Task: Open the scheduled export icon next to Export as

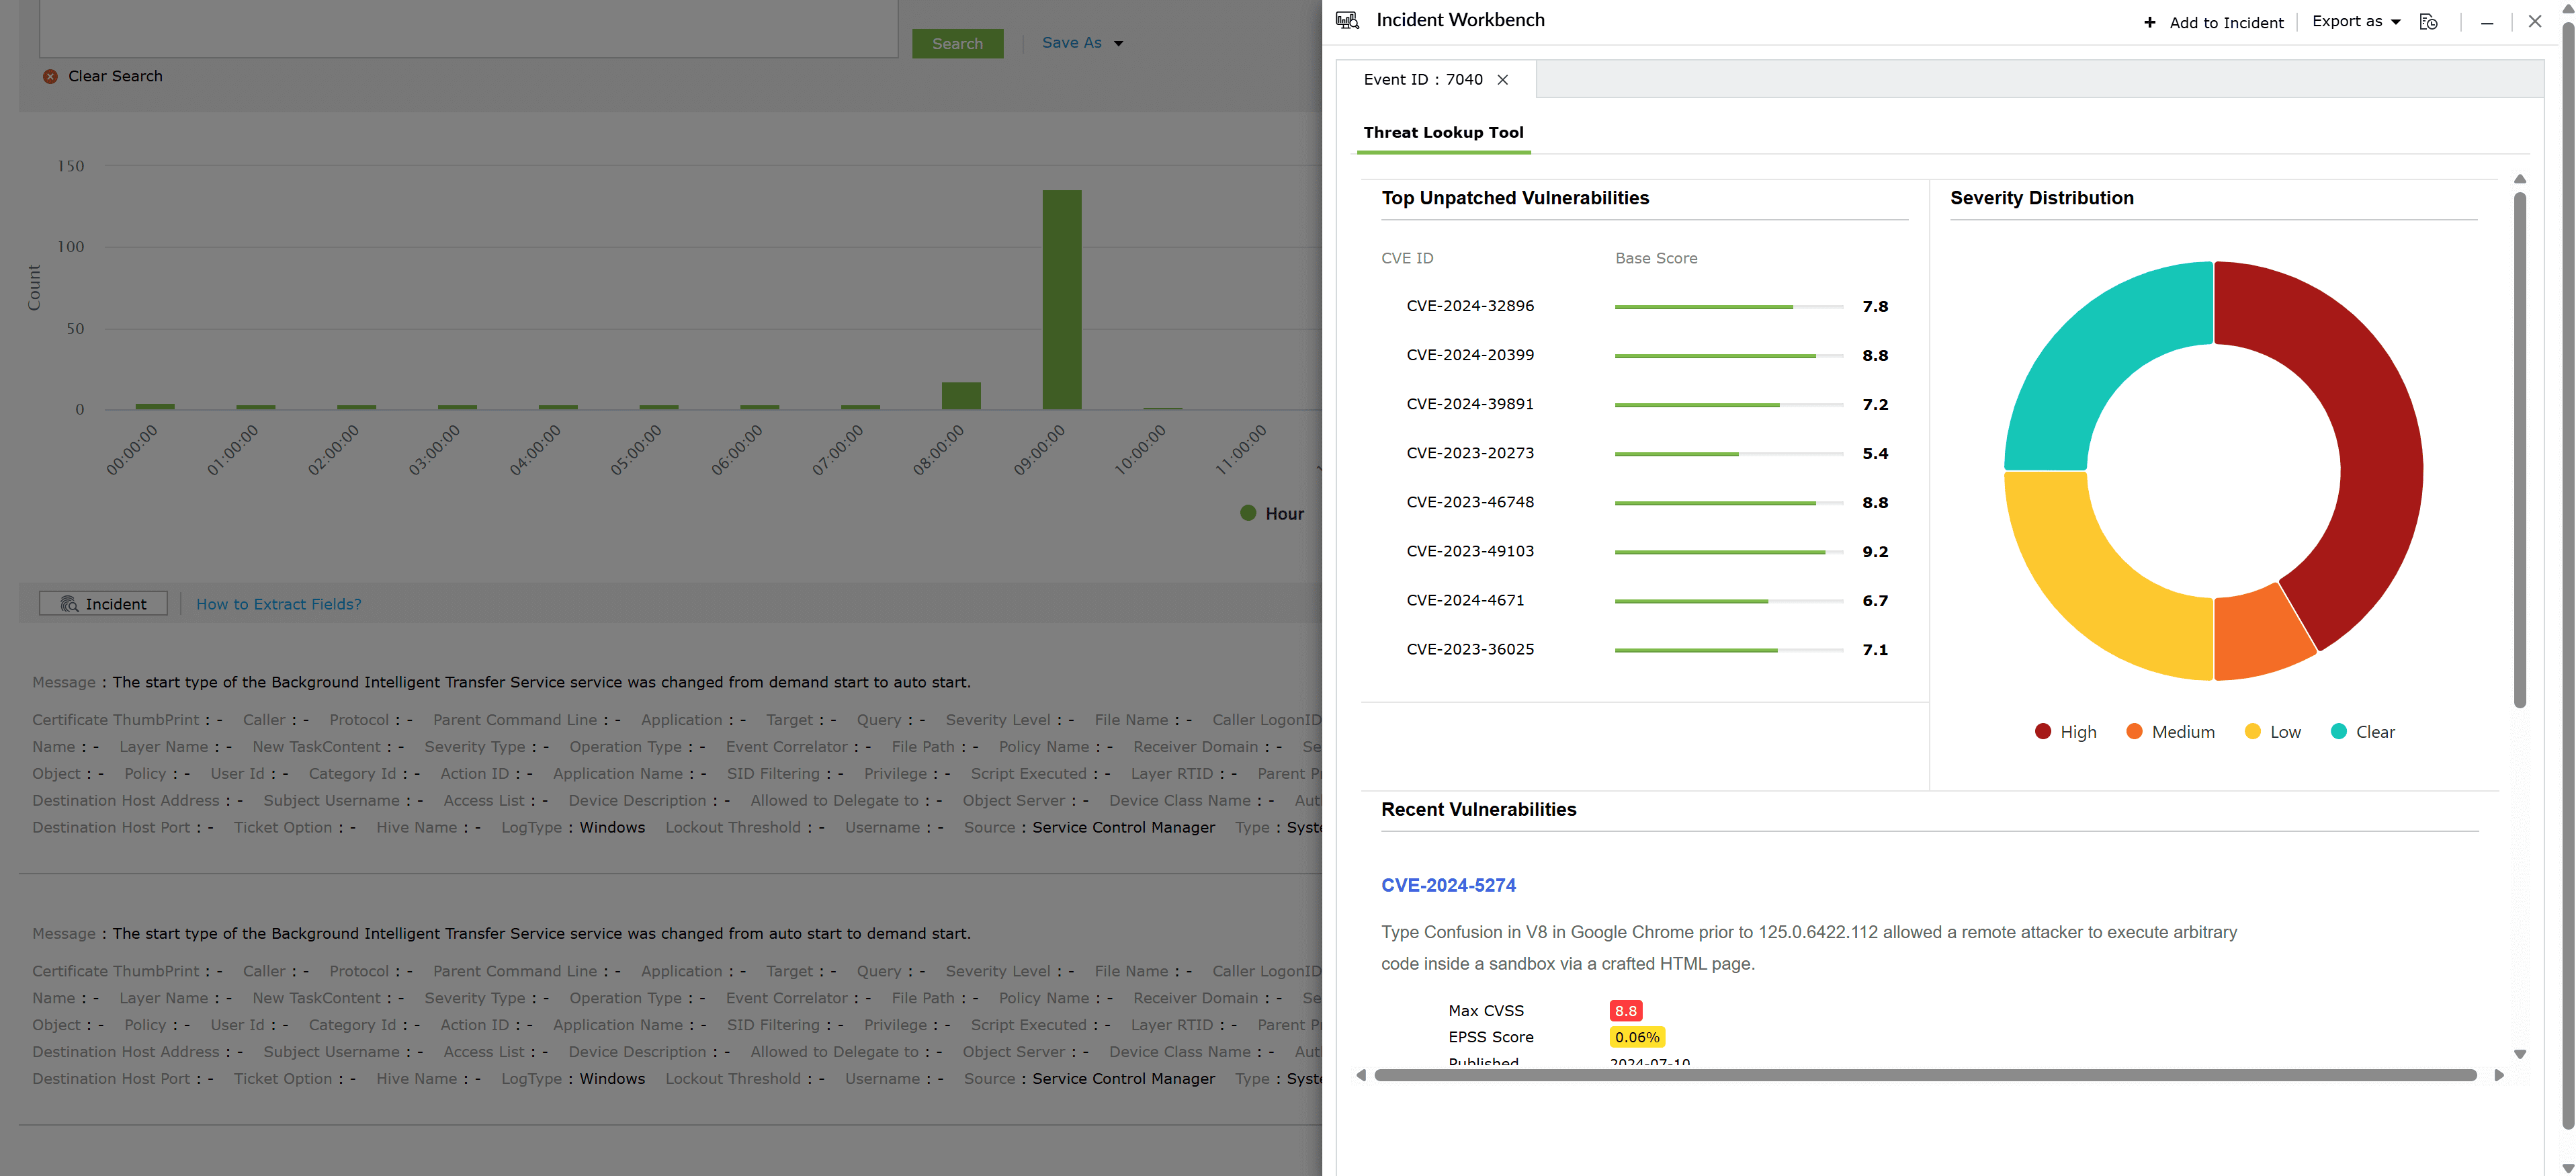Action: (x=2428, y=21)
